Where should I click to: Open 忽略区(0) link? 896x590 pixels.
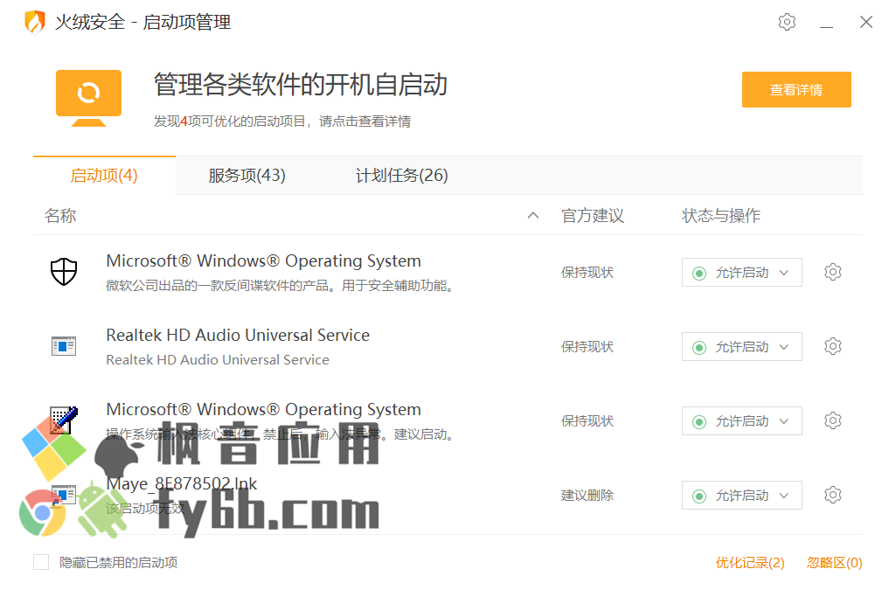pyautogui.click(x=834, y=563)
